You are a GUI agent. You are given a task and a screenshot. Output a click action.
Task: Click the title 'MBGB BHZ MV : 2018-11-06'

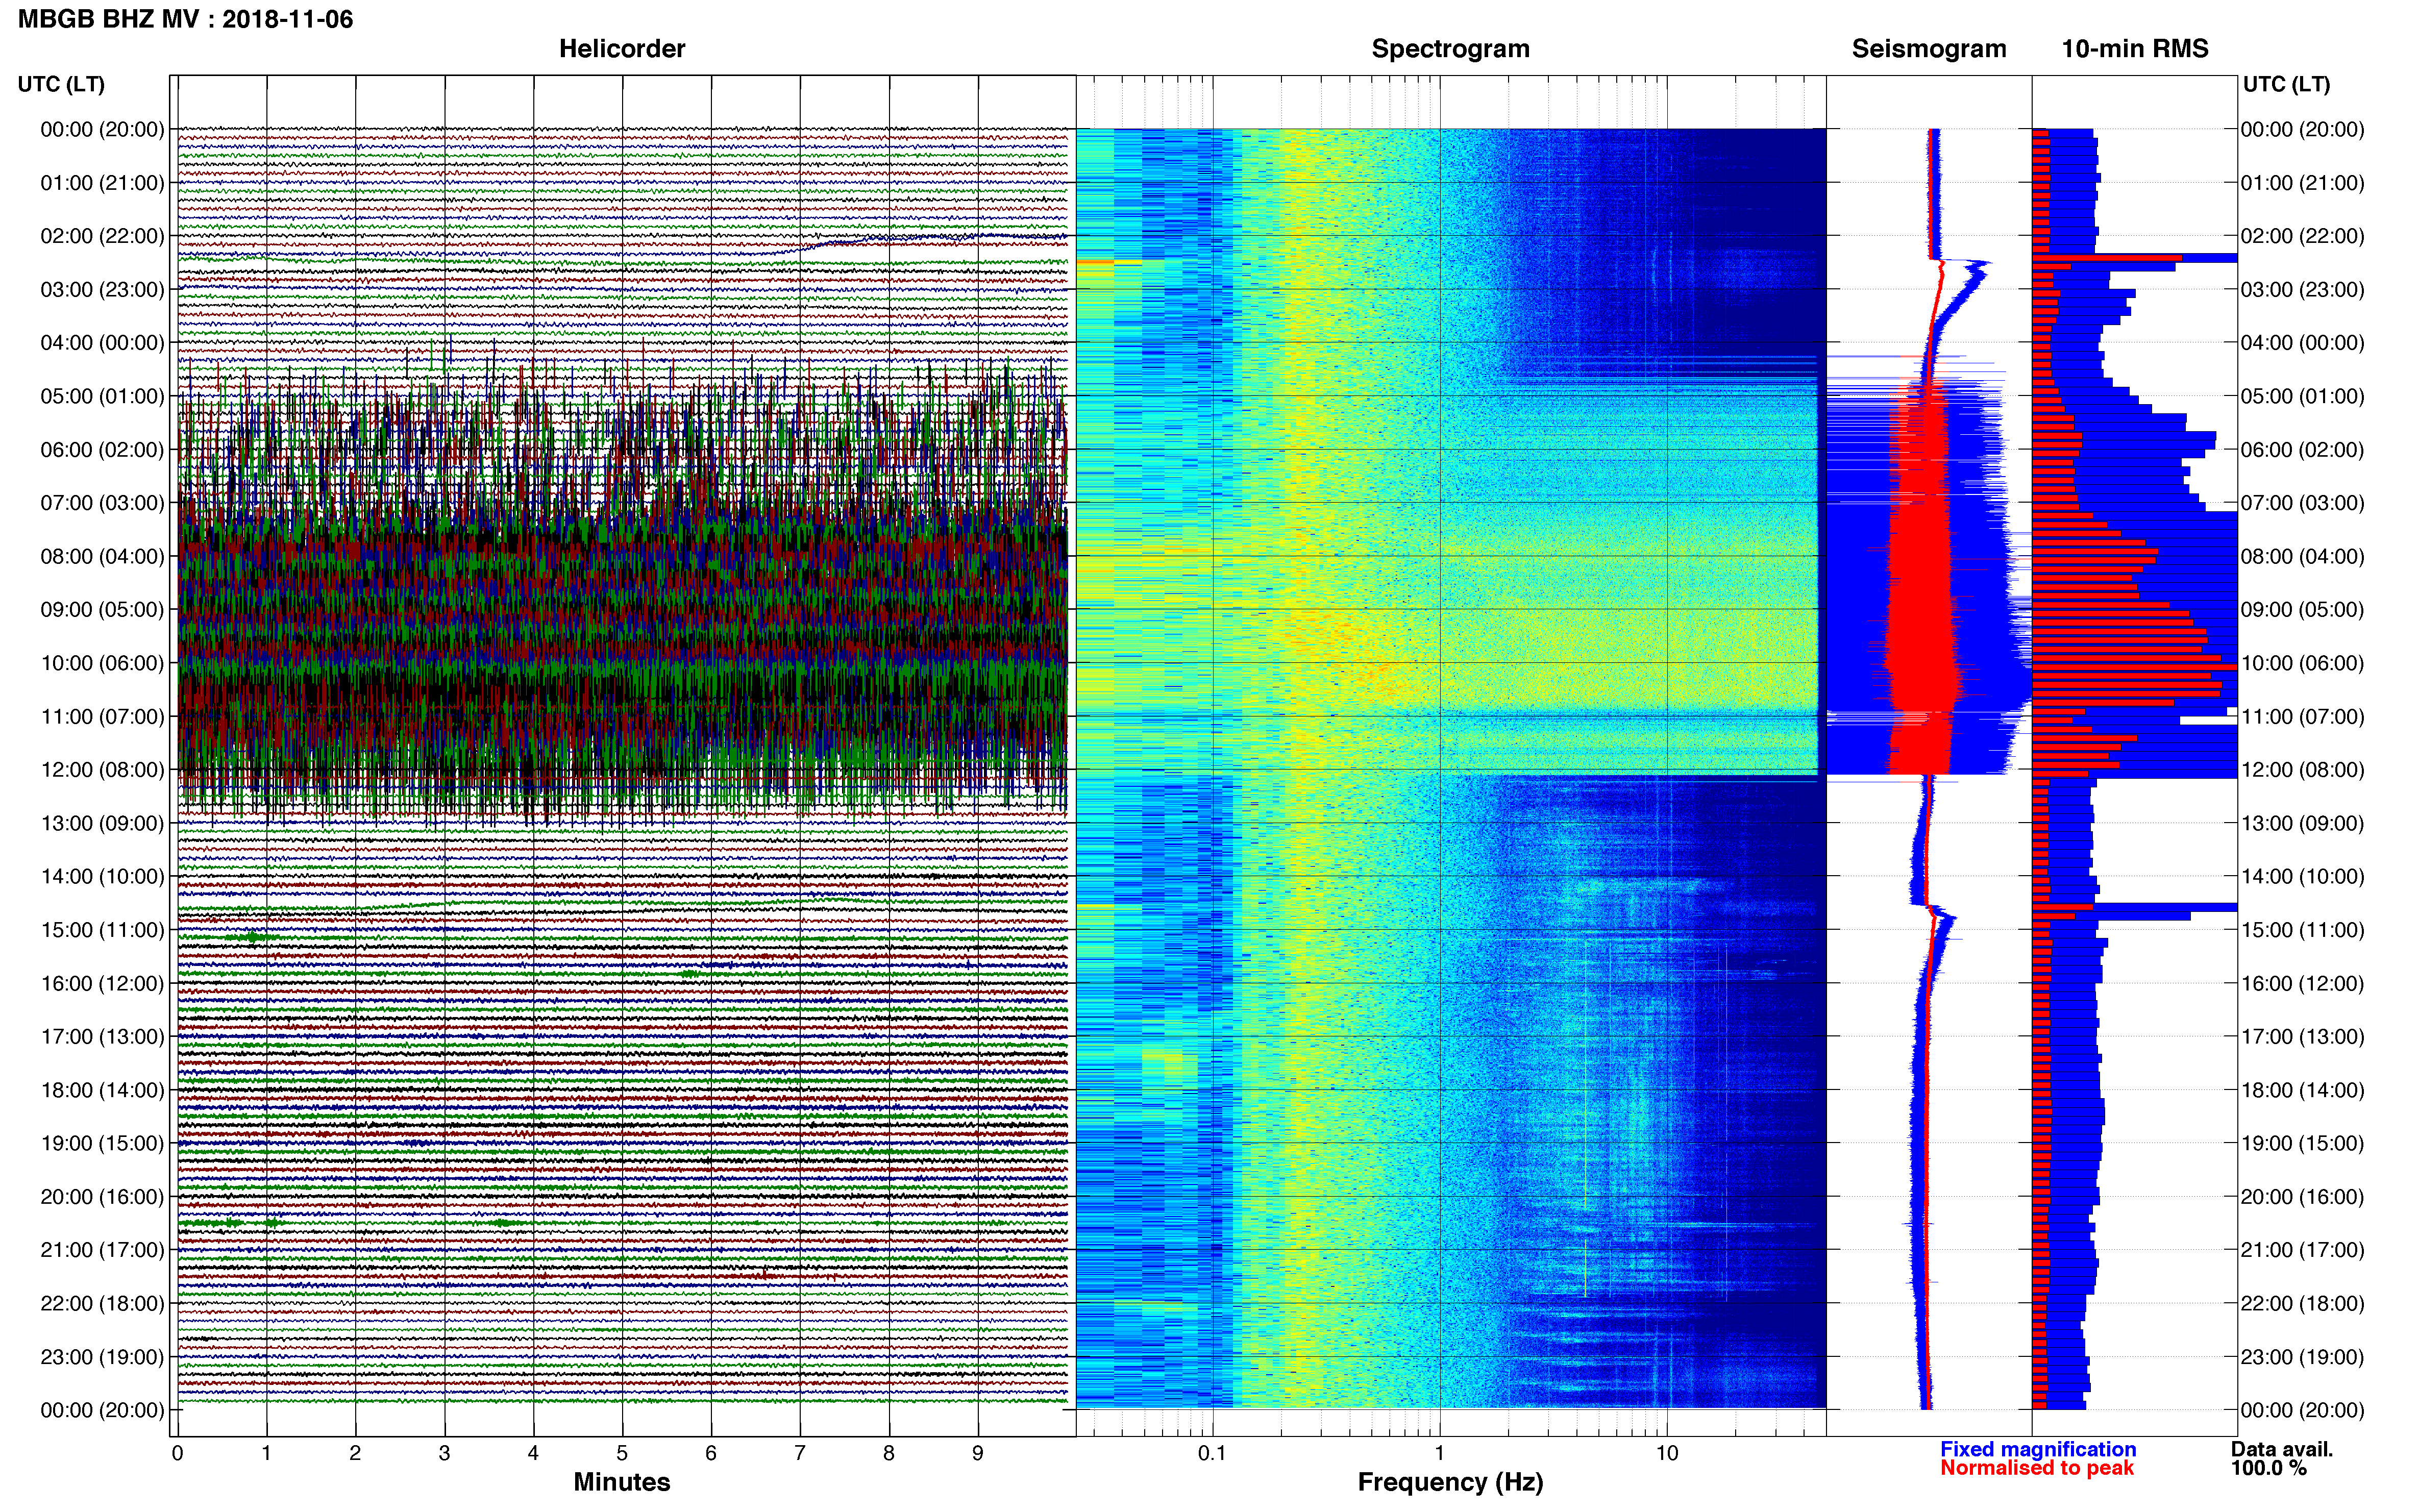point(185,19)
